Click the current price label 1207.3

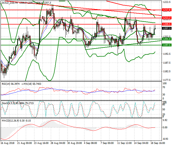pos(167,28)
